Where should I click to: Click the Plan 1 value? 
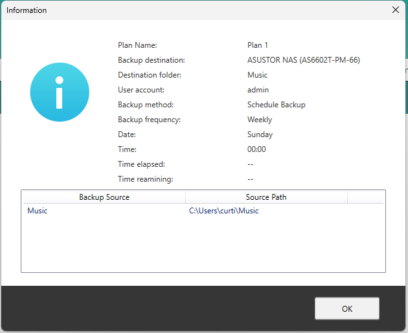click(x=258, y=45)
